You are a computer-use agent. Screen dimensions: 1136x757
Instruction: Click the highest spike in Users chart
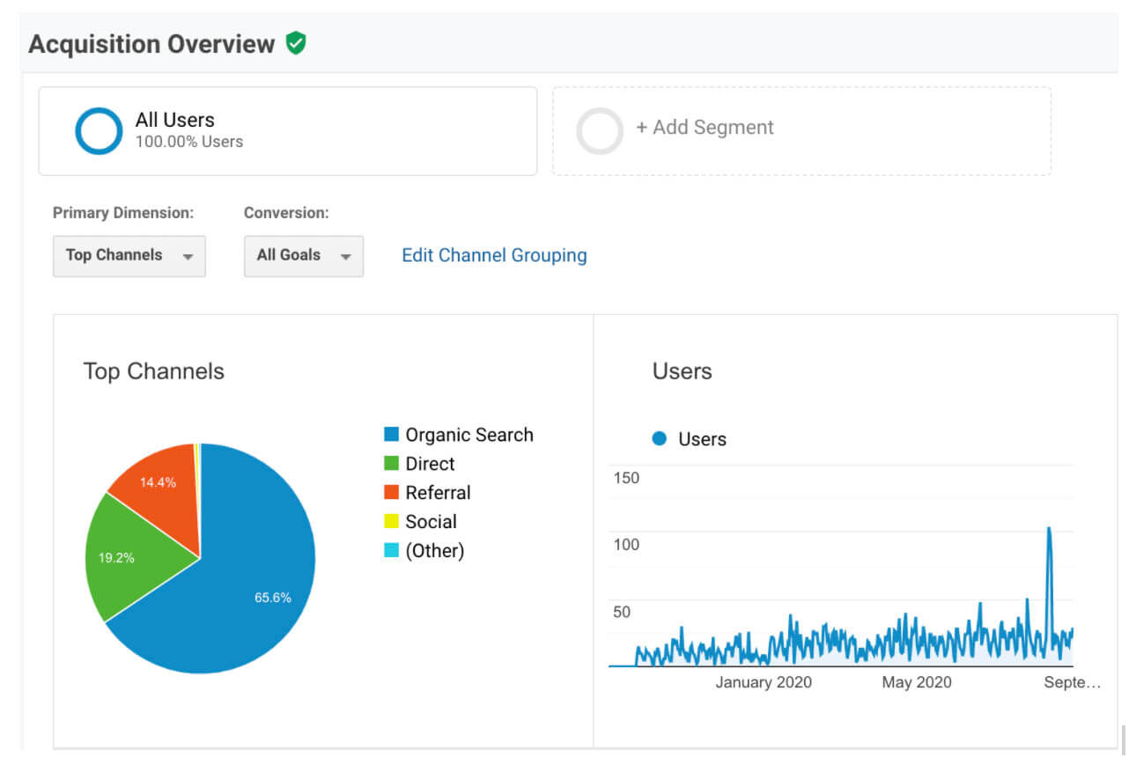click(x=1049, y=530)
